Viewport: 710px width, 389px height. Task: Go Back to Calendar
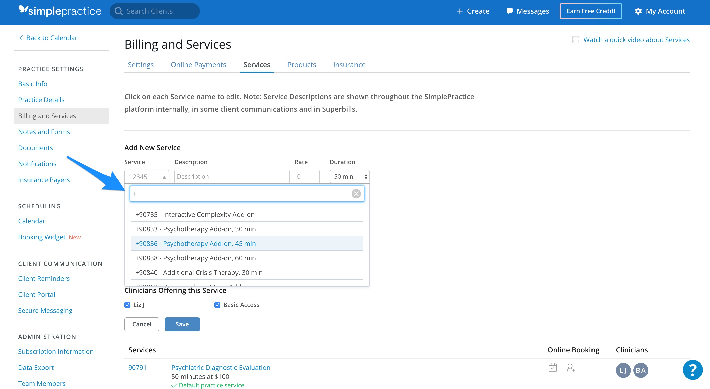pos(49,38)
